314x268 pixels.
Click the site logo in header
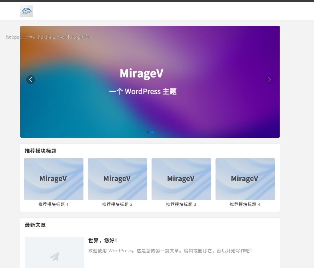[27, 11]
